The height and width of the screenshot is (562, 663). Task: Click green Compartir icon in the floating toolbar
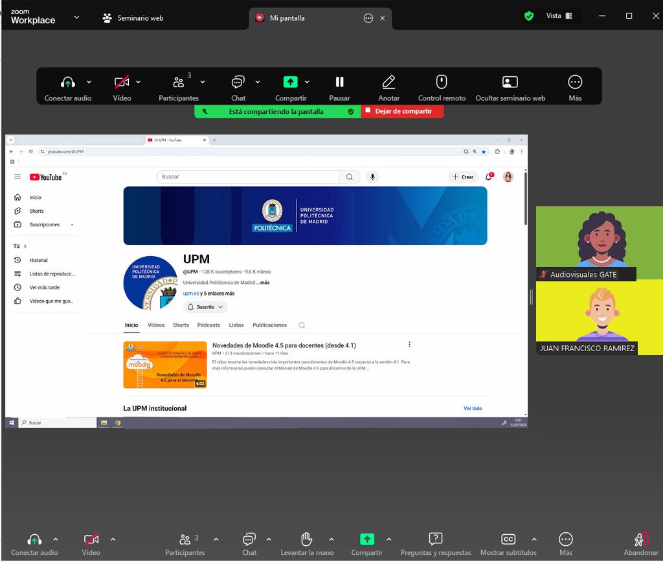coord(291,82)
